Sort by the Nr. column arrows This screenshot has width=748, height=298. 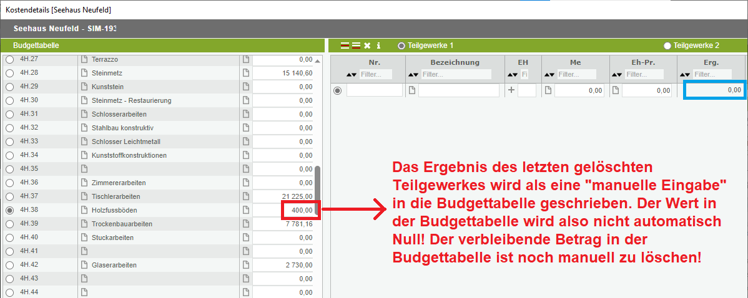coord(352,75)
